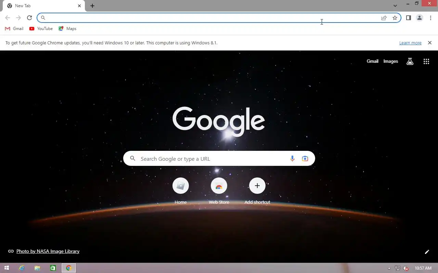Click the network tray icon

coord(397,268)
